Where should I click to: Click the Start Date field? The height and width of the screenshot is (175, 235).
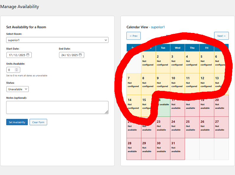coord(19,55)
